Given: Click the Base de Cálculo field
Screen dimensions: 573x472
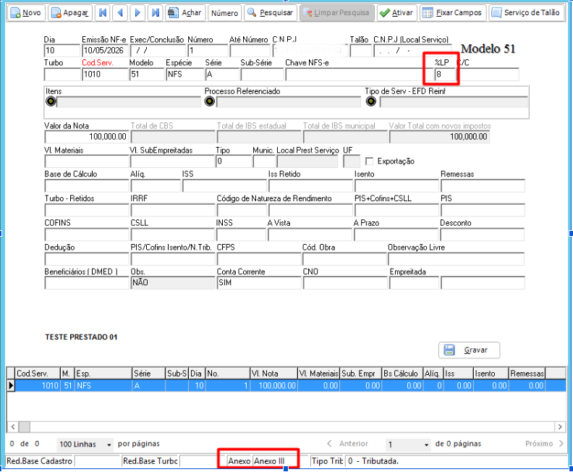Looking at the screenshot, I should pyautogui.click(x=87, y=186).
